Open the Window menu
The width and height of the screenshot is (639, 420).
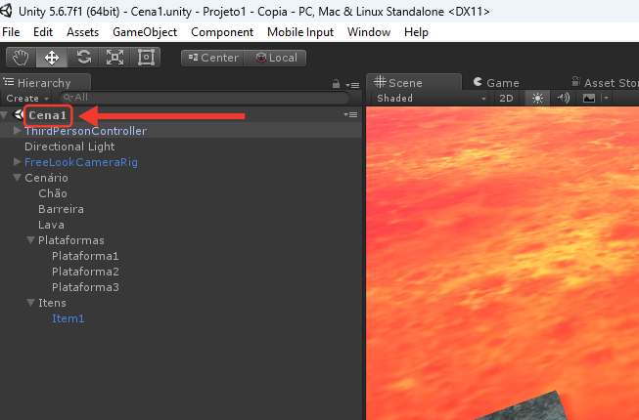tap(369, 32)
